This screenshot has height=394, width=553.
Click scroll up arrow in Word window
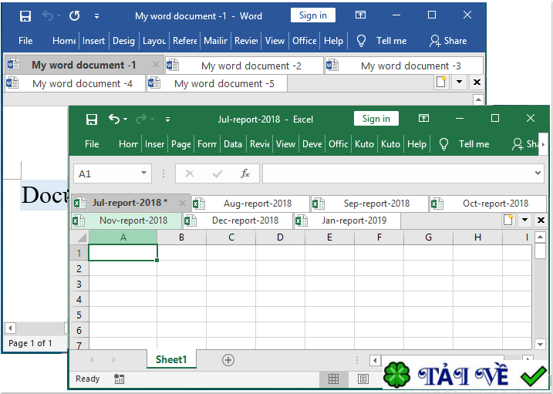coord(478,99)
